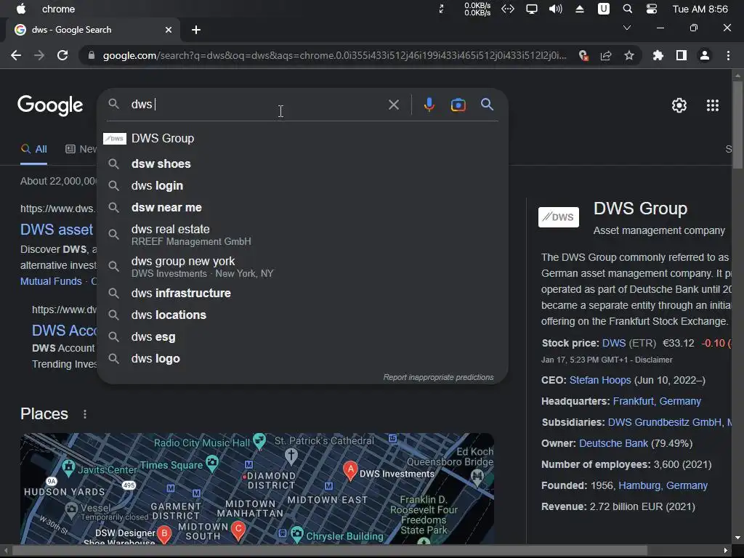Click the DWS logo thumbnail in knowledge panel
This screenshot has height=558, width=744.
pyautogui.click(x=559, y=217)
